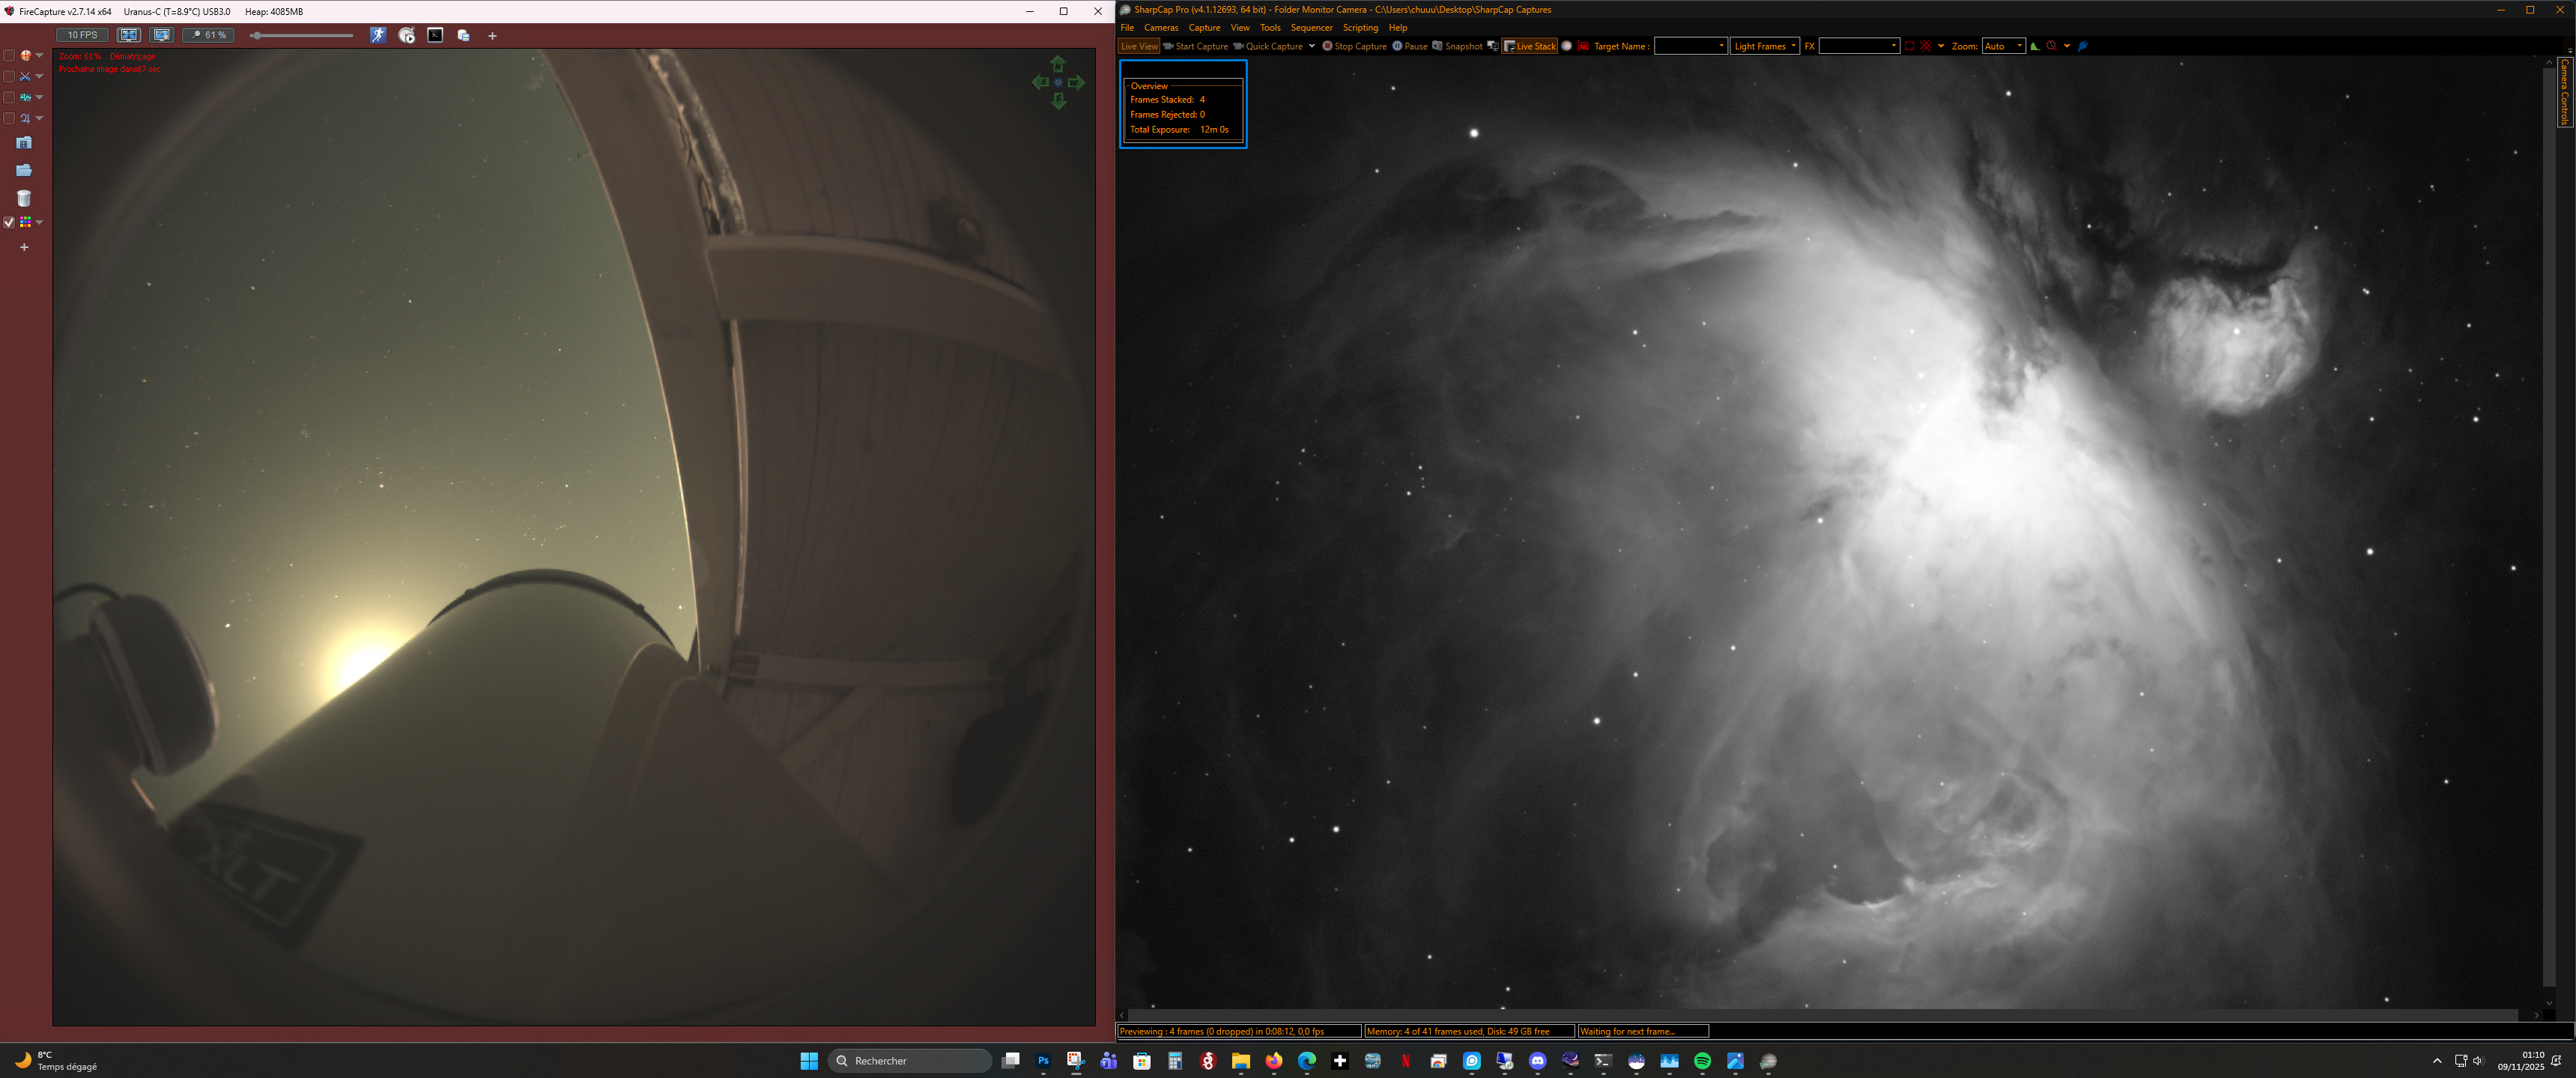Toggle the scissors cutout checkbox in FireCapture
2576x1078 pixels.
pos(9,77)
